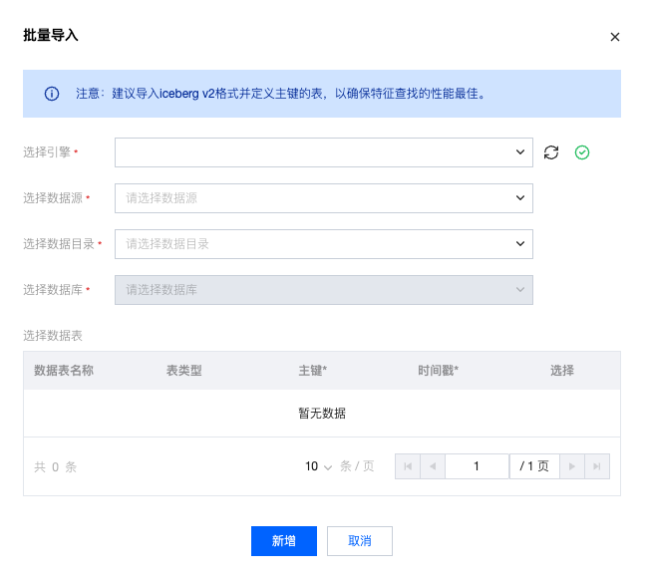
Task: Click the refresh engine icon
Action: click(x=551, y=152)
